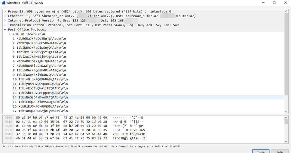The image size is (291, 153).
Task: Select line 7 xtbBdR8MFlaDrDaaTgAAbr
Action: tap(39, 66)
